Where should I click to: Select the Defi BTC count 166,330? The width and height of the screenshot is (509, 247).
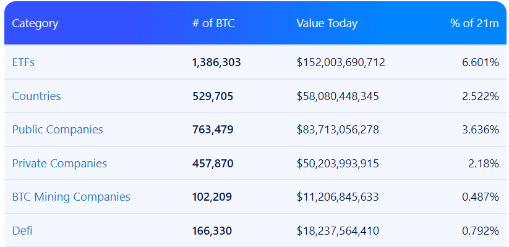(x=212, y=231)
